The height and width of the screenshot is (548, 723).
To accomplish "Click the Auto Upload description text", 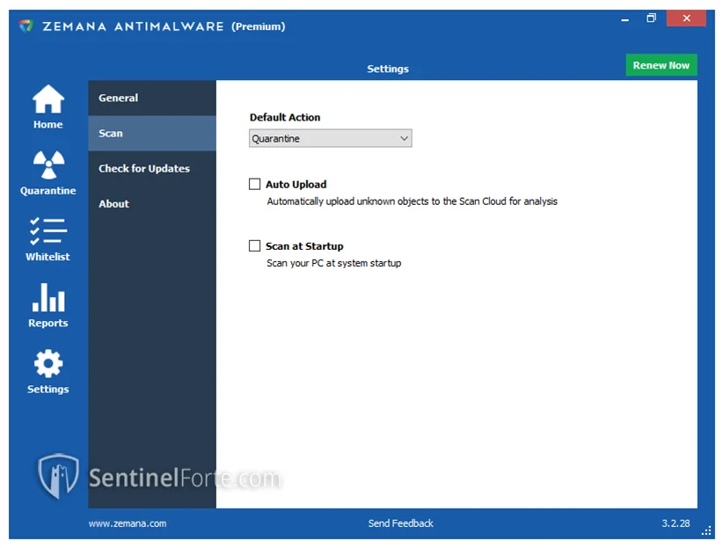I will click(413, 201).
